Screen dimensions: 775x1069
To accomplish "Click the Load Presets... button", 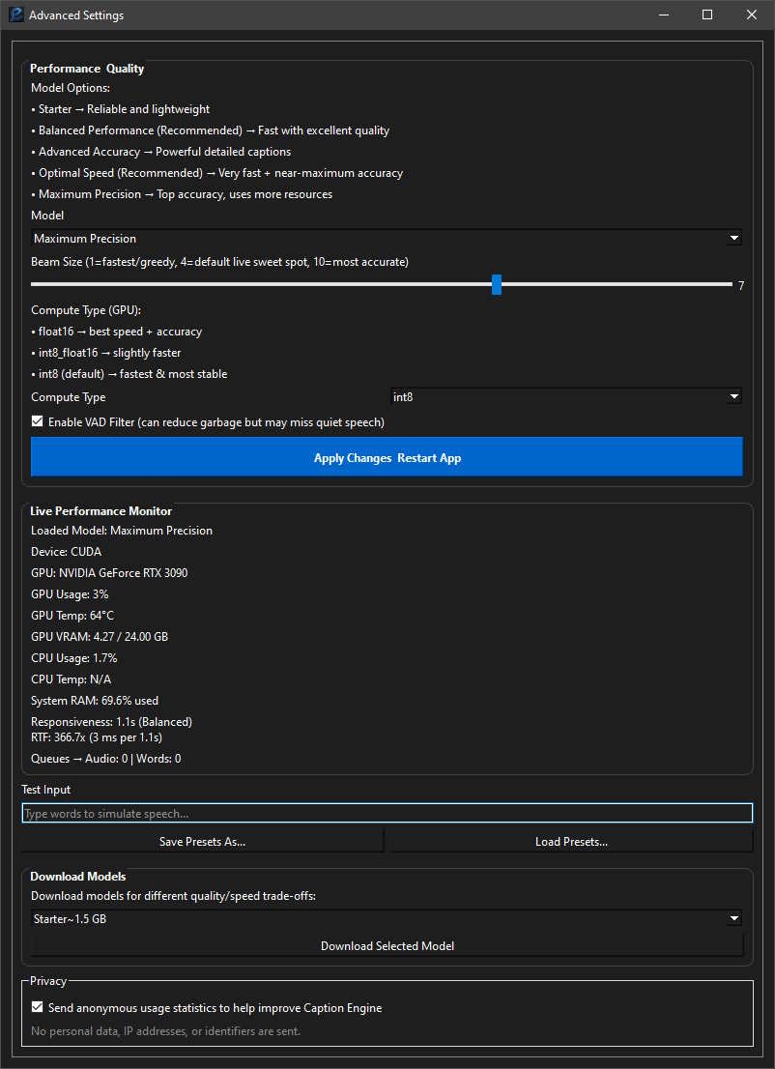I will (571, 841).
